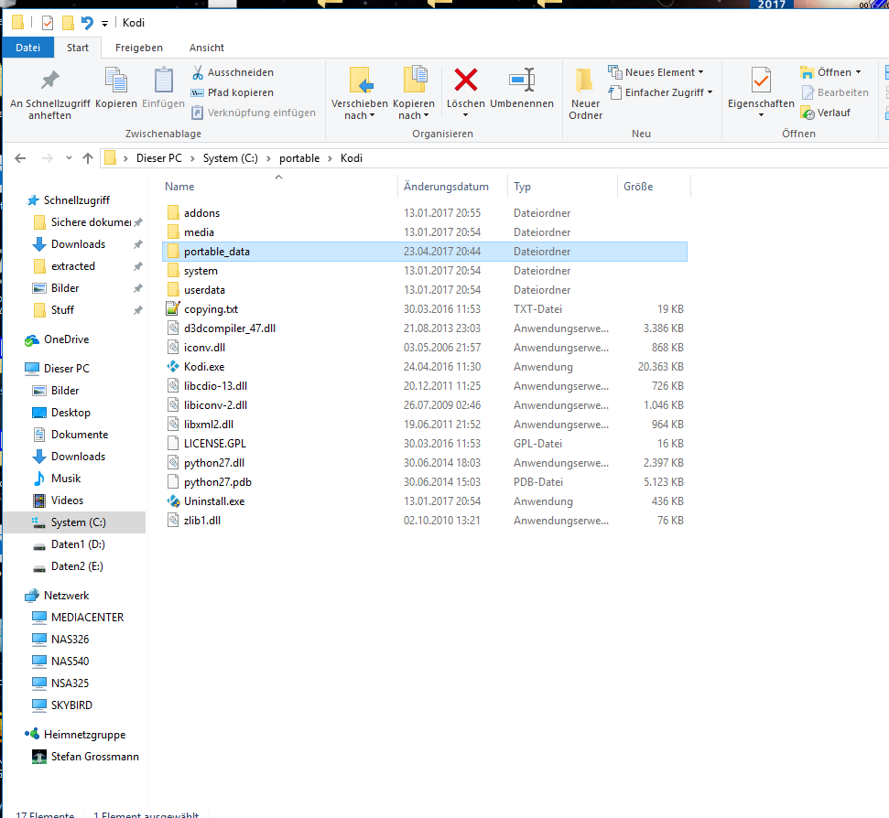
Task: Create a Neuer Ordner
Action: click(585, 93)
